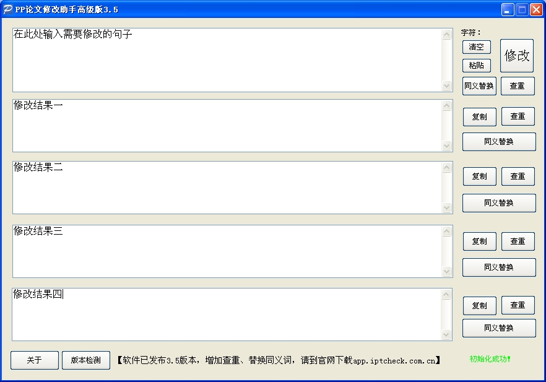Click the 字符 label
The image size is (546, 382).
pyautogui.click(x=470, y=32)
